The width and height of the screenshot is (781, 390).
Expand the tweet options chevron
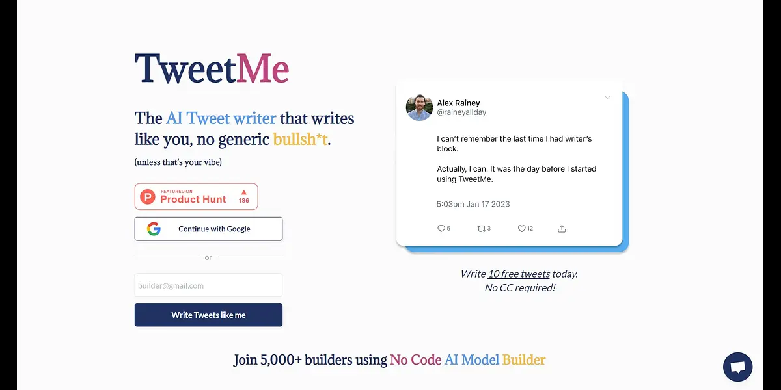point(607,97)
